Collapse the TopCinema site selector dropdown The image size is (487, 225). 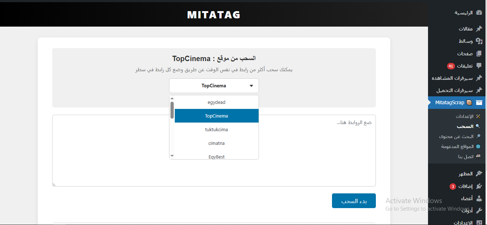[x=214, y=86]
